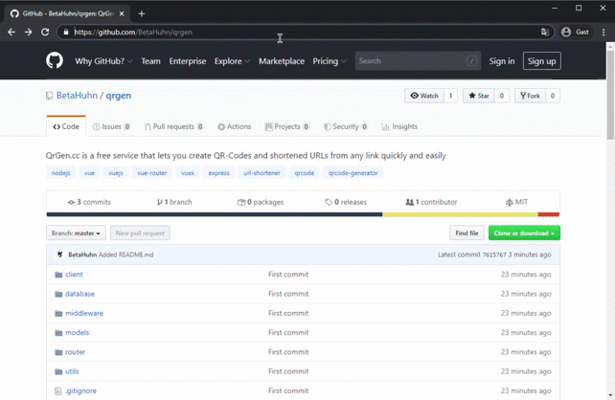Click the utils folder icon
This screenshot has width=615, height=400.
pyautogui.click(x=58, y=371)
